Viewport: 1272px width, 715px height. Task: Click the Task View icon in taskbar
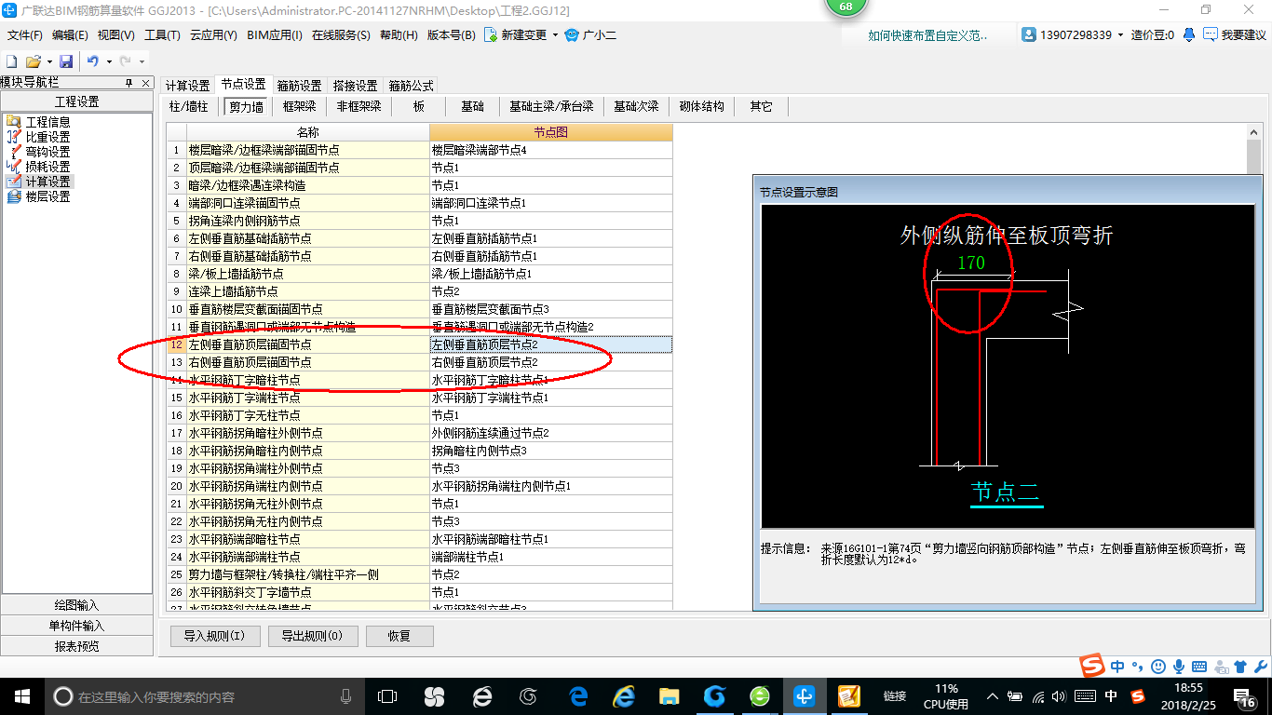pos(386,695)
